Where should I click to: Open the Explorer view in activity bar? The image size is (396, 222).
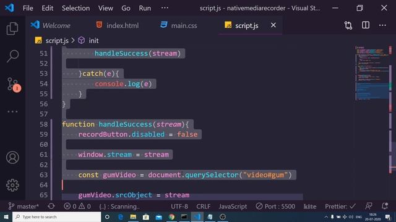click(x=12, y=28)
